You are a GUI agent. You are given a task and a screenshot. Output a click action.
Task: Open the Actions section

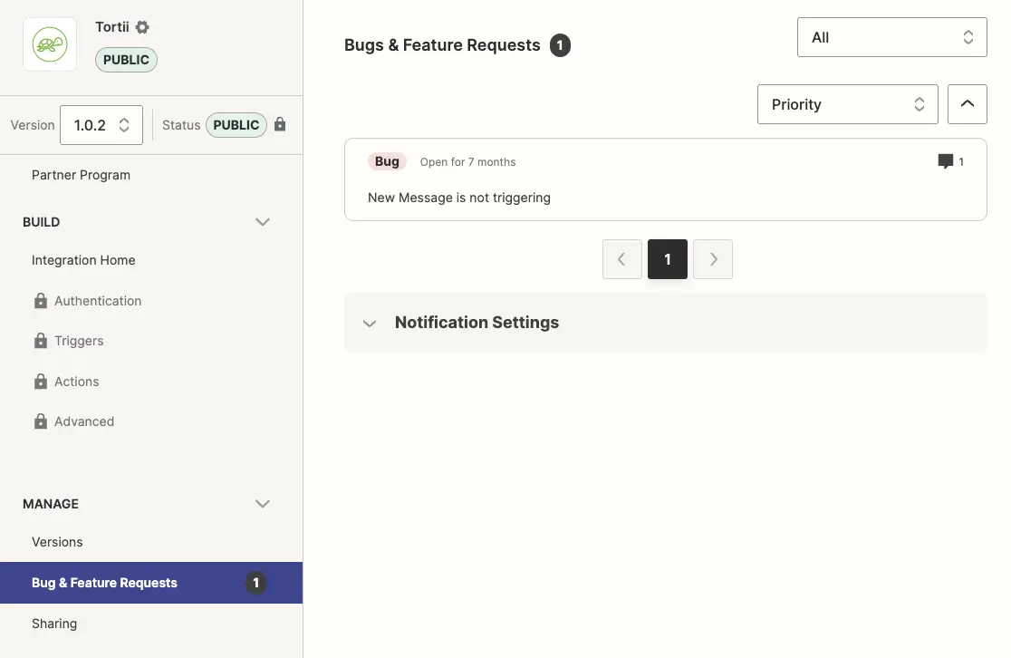click(x=77, y=382)
